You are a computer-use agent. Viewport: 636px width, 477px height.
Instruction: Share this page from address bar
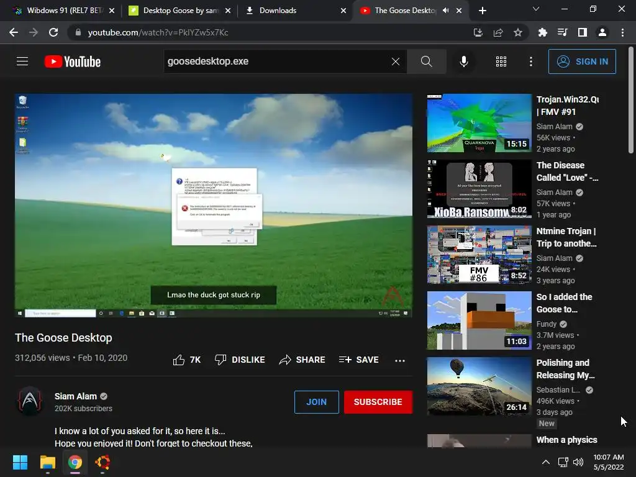coord(498,32)
